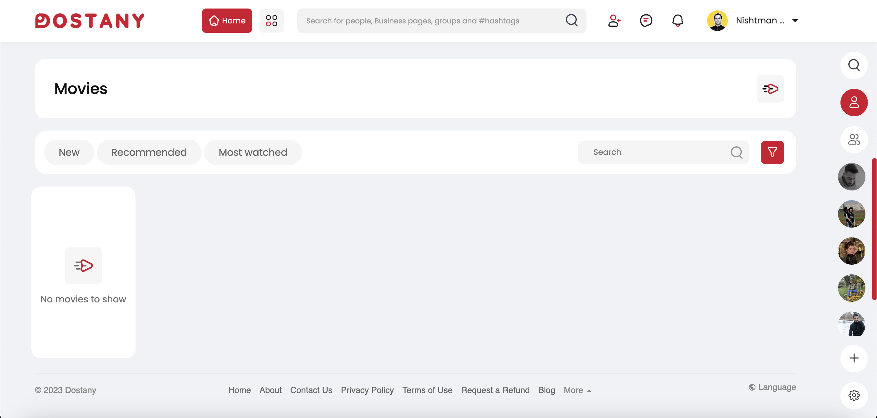Screen dimensions: 877x418
Task: Click the movies Search input field
Action: pos(657,152)
